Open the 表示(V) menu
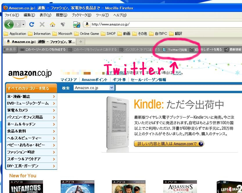Screen dimensions: 242x193 point(45,15)
